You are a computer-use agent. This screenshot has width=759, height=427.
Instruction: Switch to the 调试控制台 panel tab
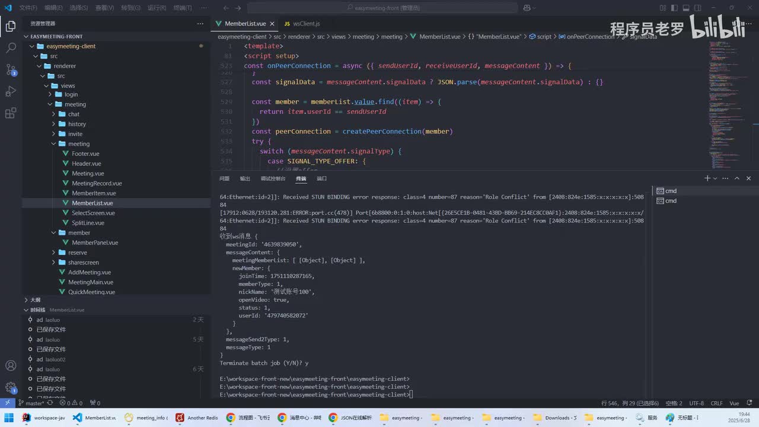273,179
